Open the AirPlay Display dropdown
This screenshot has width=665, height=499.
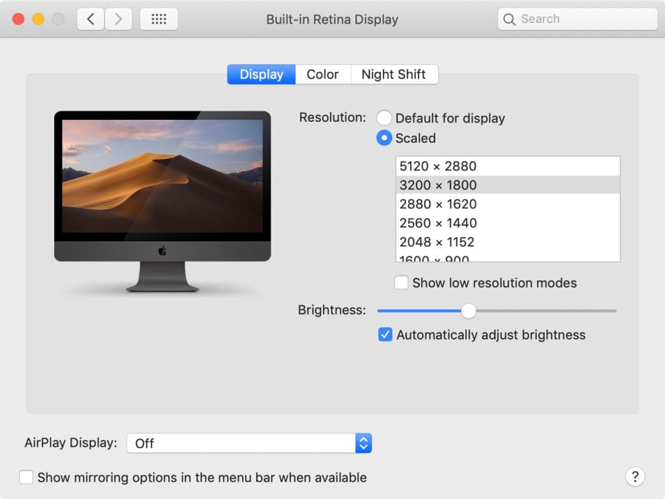point(362,442)
